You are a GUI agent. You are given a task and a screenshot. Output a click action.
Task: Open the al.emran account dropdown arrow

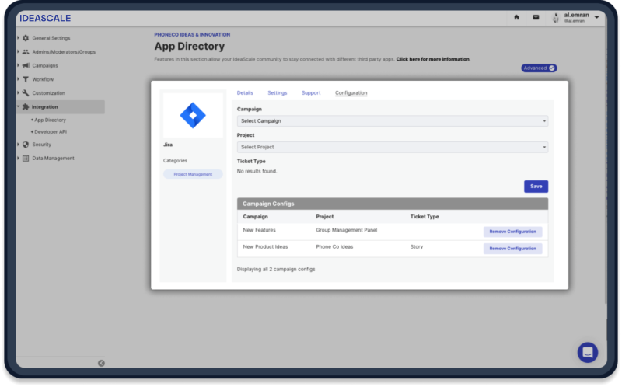coord(596,17)
